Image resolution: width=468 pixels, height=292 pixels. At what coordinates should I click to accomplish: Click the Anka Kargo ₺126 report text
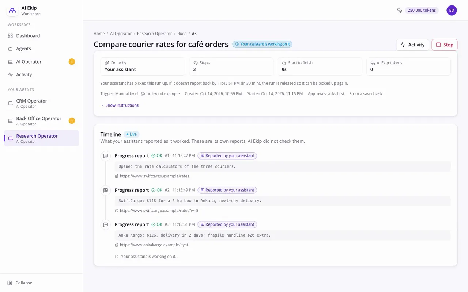click(195, 235)
